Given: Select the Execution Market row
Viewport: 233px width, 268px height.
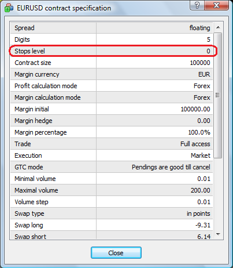Looking at the screenshot, I should pos(112,155).
